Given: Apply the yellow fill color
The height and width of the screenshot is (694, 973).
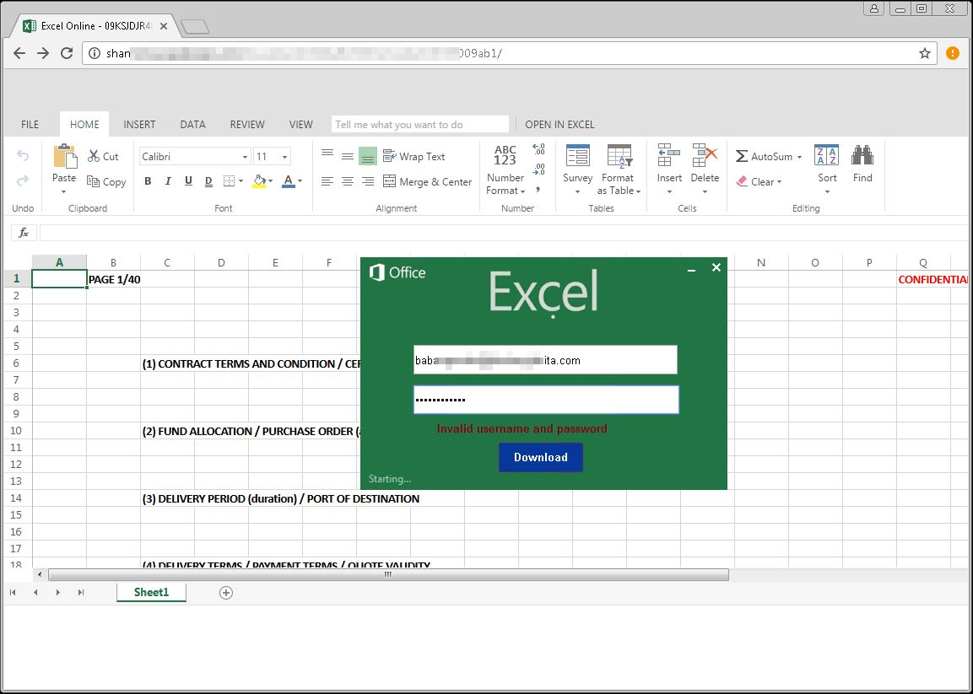Looking at the screenshot, I should point(259,181).
